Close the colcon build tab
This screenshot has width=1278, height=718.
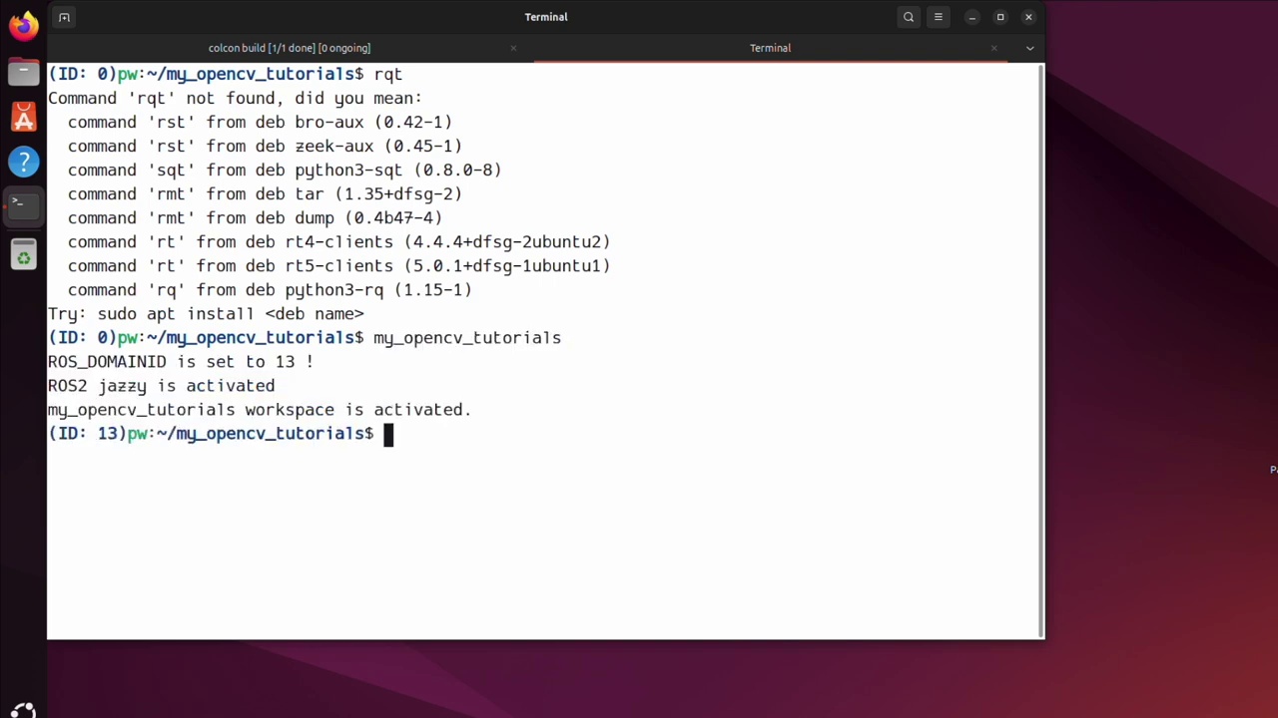pos(513,48)
